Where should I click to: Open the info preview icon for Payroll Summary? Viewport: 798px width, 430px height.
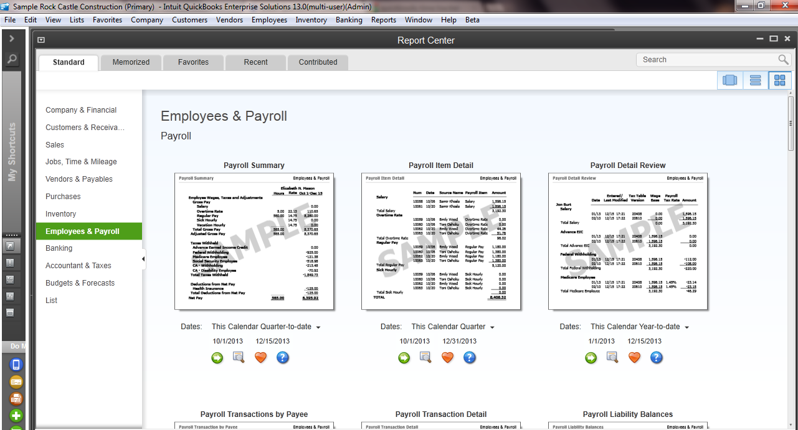239,357
